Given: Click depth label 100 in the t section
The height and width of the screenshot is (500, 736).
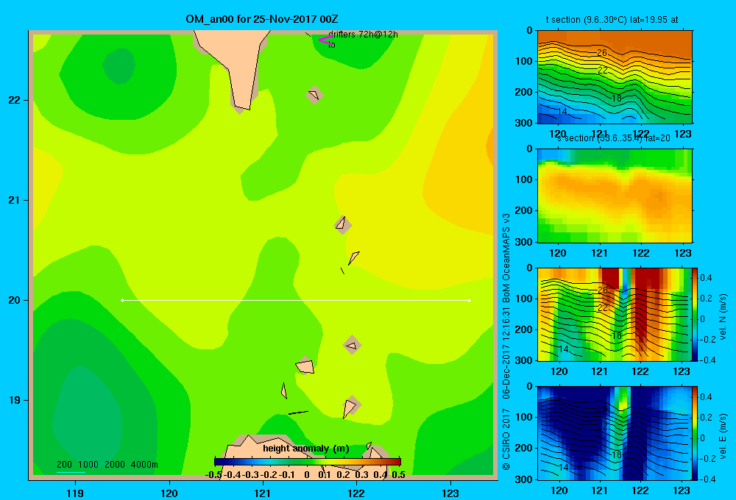Looking at the screenshot, I should (525, 61).
